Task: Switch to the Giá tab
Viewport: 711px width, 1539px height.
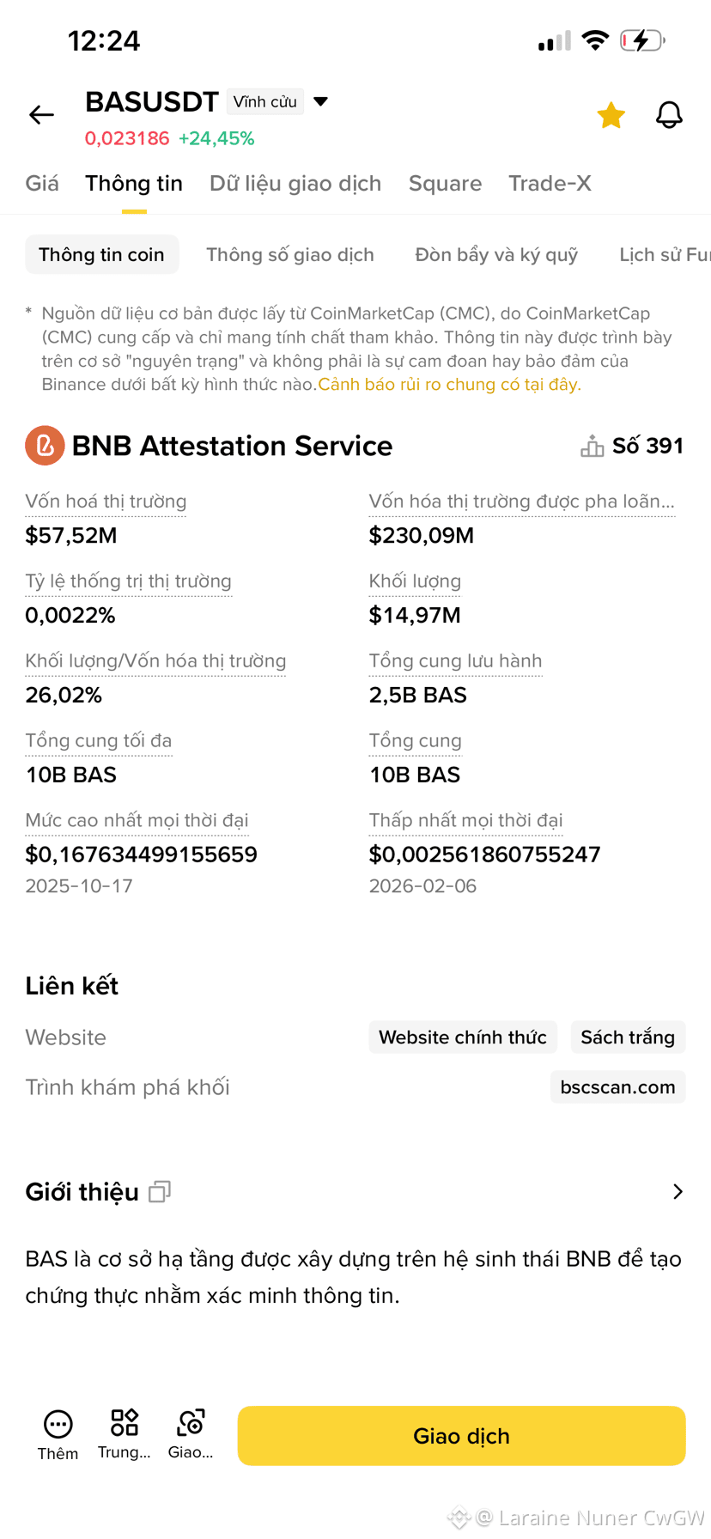Action: point(42,183)
